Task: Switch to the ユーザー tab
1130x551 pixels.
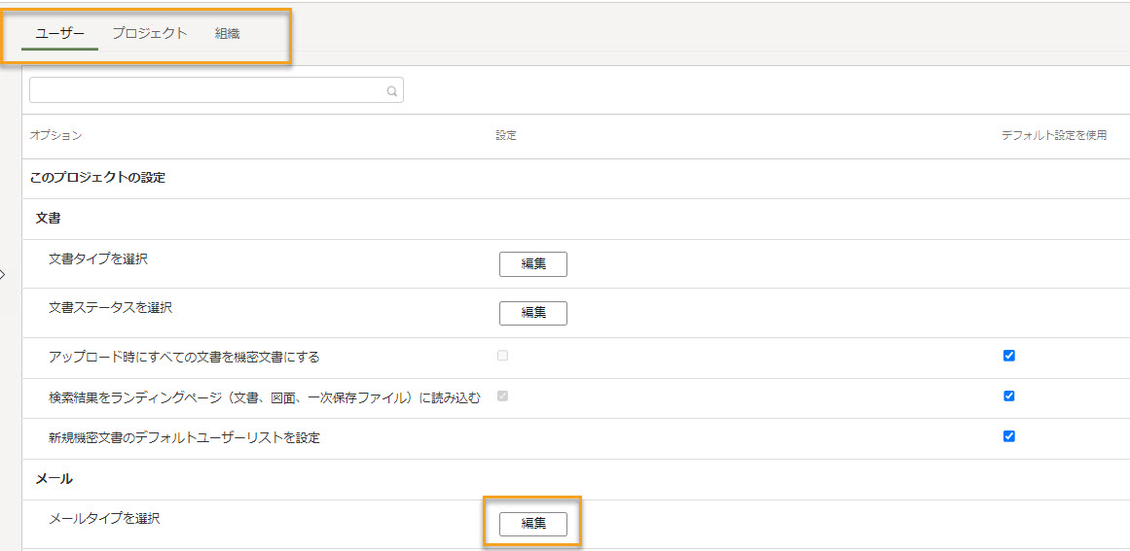Action: [59, 33]
